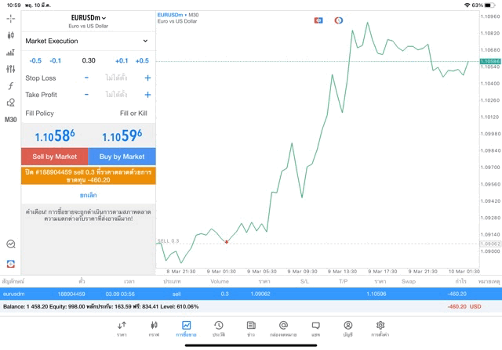Tap the Stop Loss value field
Screen dimensions: 502x350
point(116,78)
